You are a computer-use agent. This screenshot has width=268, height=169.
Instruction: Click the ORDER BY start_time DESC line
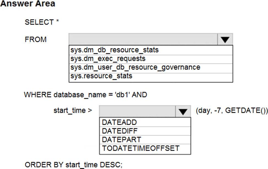pyautogui.click(x=73, y=165)
